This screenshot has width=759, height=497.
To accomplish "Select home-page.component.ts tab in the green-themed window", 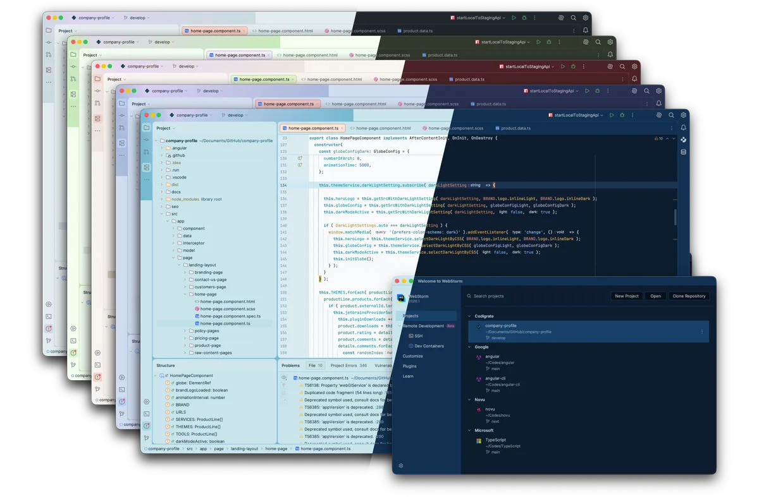I will [x=238, y=55].
